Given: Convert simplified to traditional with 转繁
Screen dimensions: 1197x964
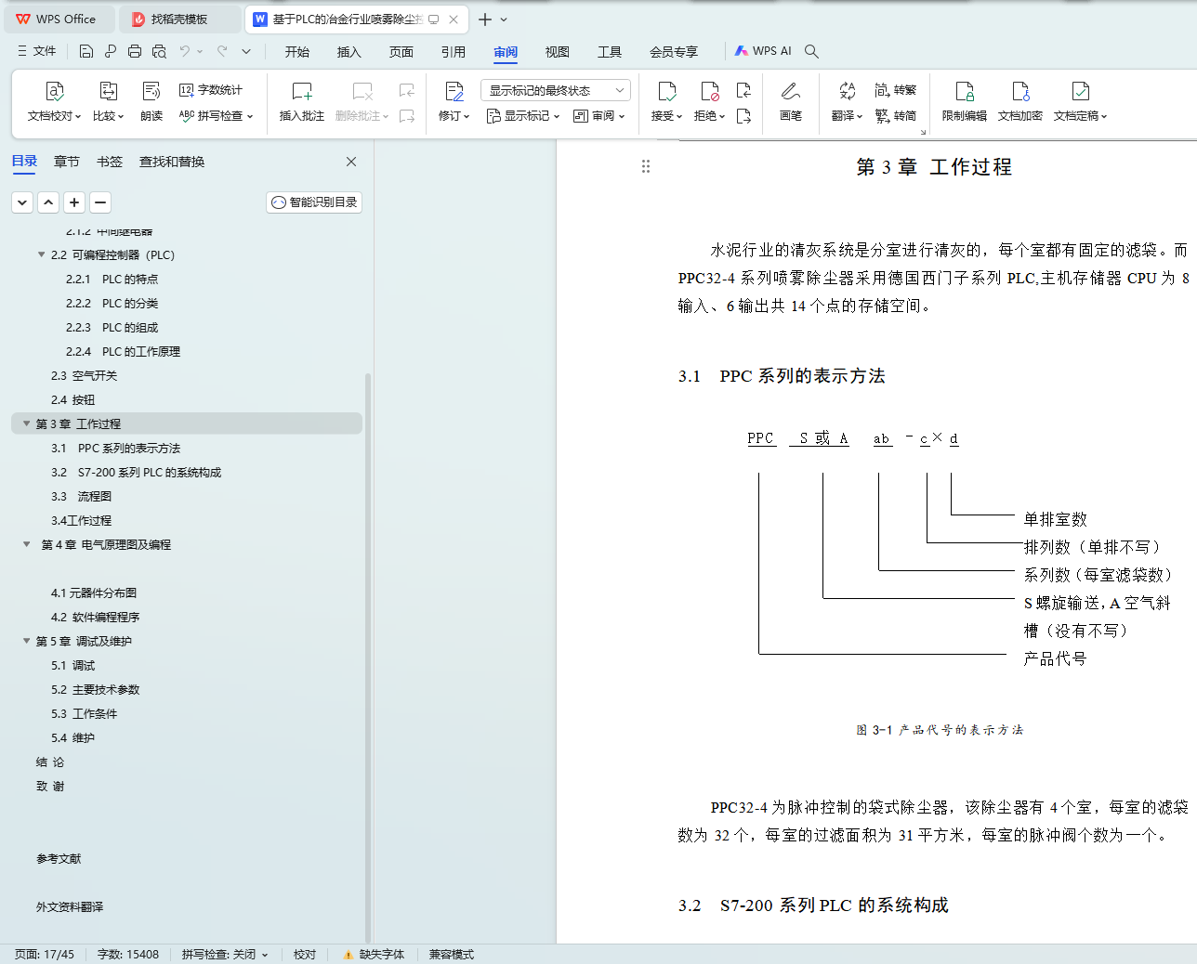Looking at the screenshot, I should point(895,90).
